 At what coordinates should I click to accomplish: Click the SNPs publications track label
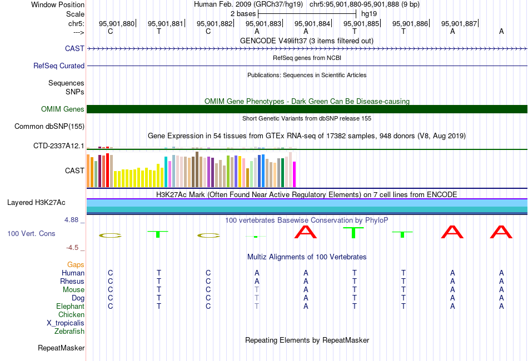75,92
